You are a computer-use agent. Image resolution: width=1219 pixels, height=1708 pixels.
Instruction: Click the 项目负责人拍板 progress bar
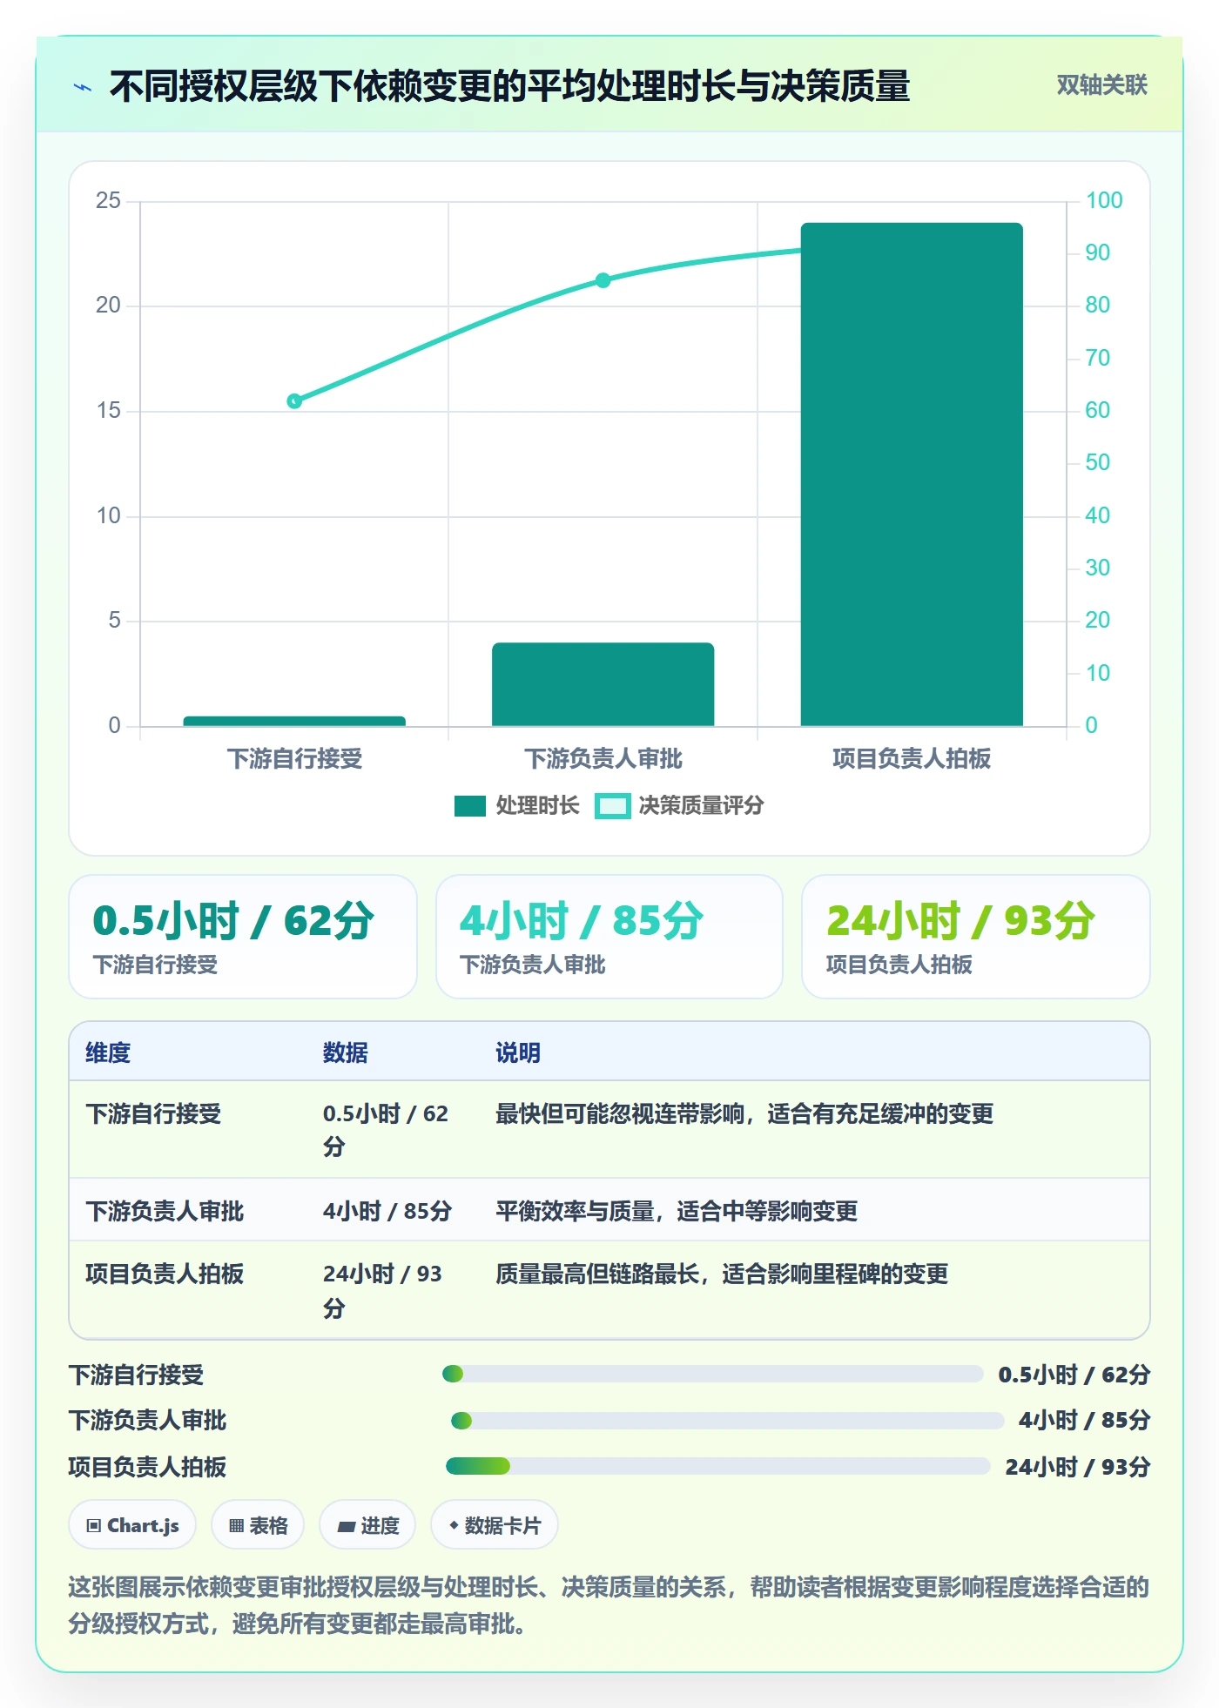click(718, 1467)
